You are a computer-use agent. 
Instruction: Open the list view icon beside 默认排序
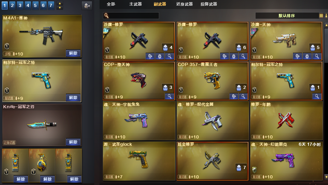click(321, 16)
